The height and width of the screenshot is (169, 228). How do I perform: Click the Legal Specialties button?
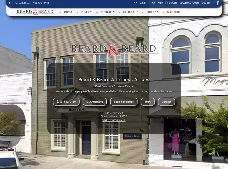pyautogui.click(x=124, y=102)
